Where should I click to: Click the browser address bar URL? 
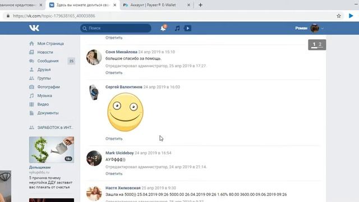[54, 16]
